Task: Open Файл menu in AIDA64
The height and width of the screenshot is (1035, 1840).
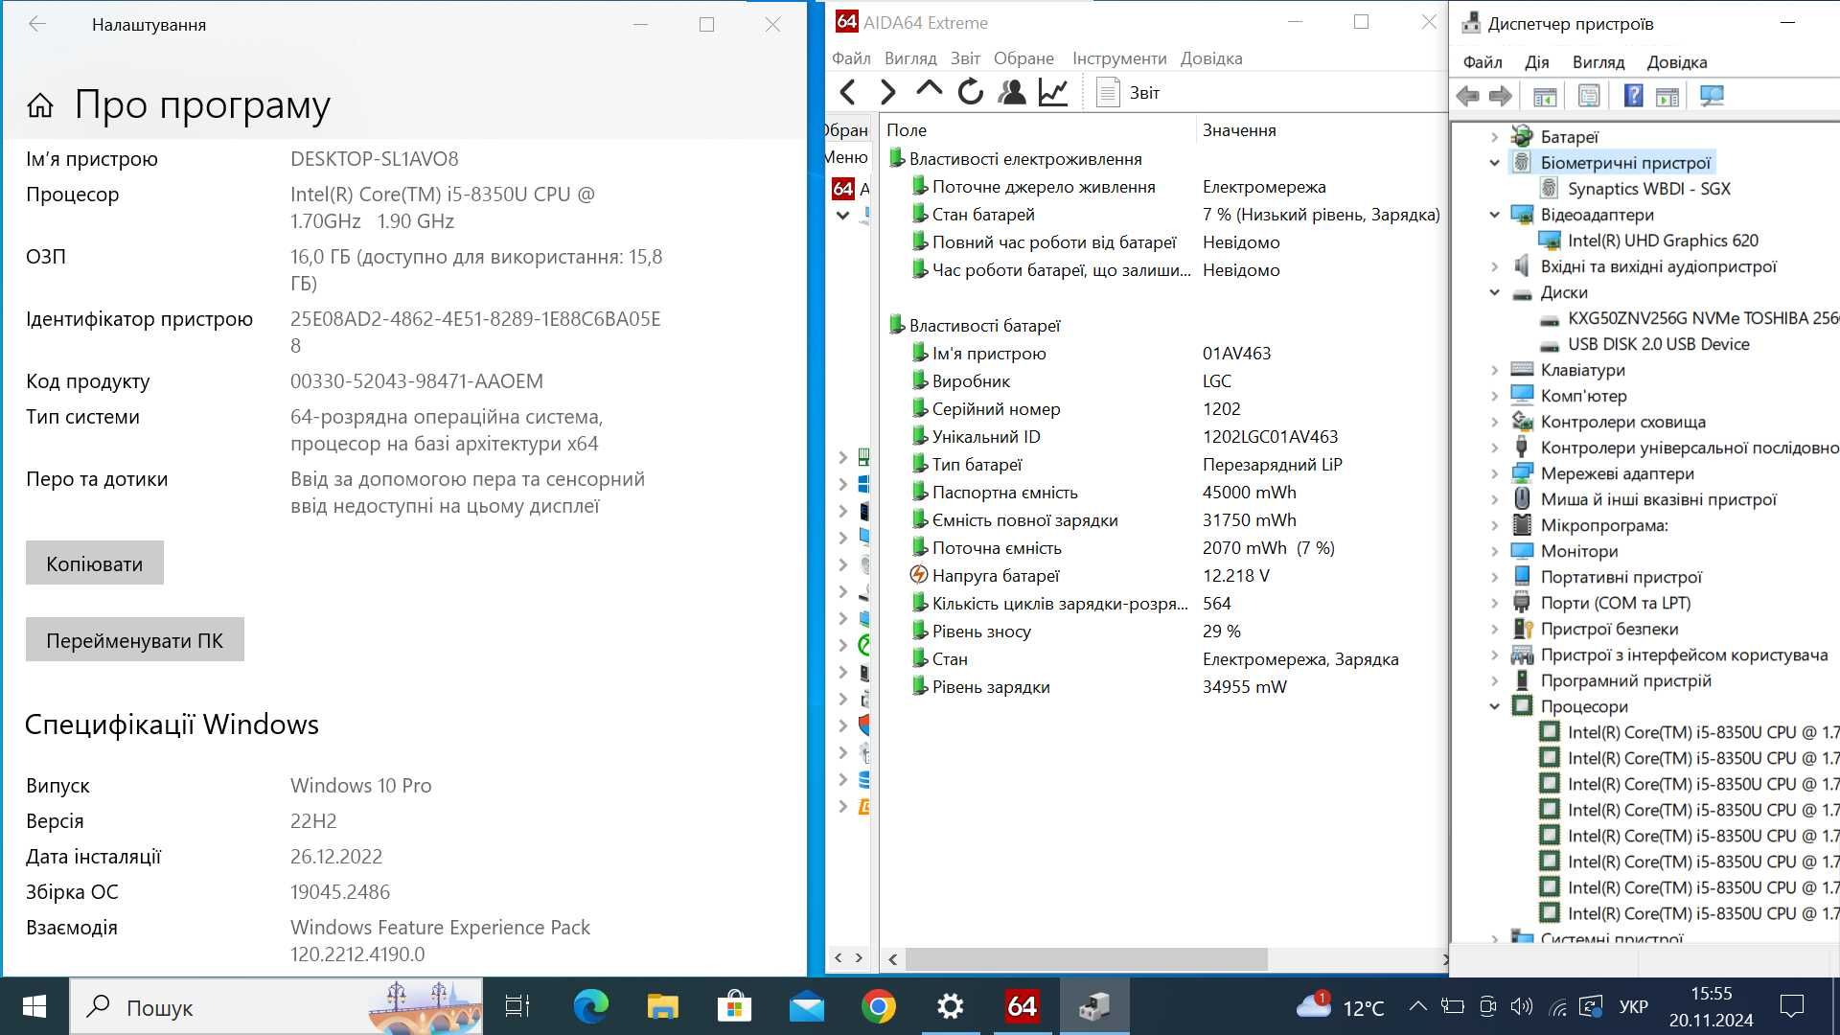Action: [851, 58]
